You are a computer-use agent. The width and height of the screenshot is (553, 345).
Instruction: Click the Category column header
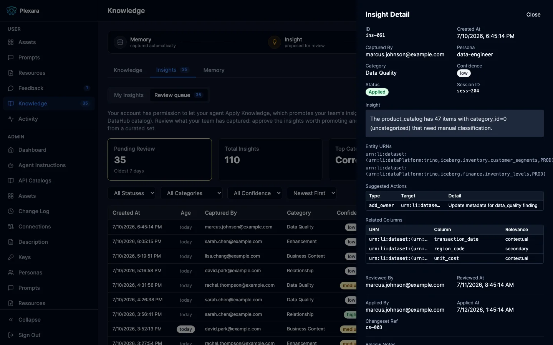(299, 213)
